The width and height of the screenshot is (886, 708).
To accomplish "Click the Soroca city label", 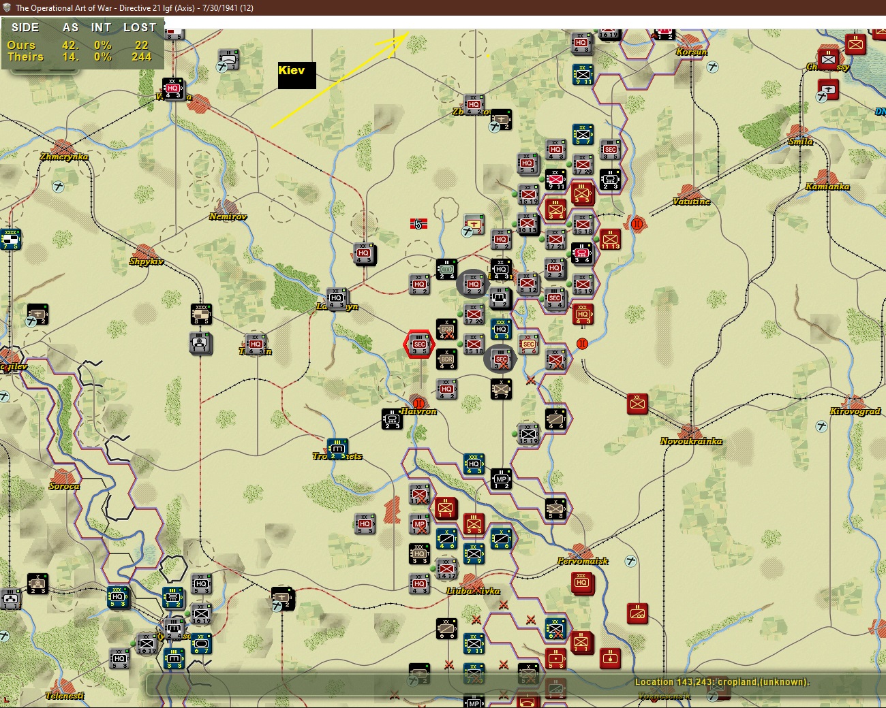I will coord(64,486).
